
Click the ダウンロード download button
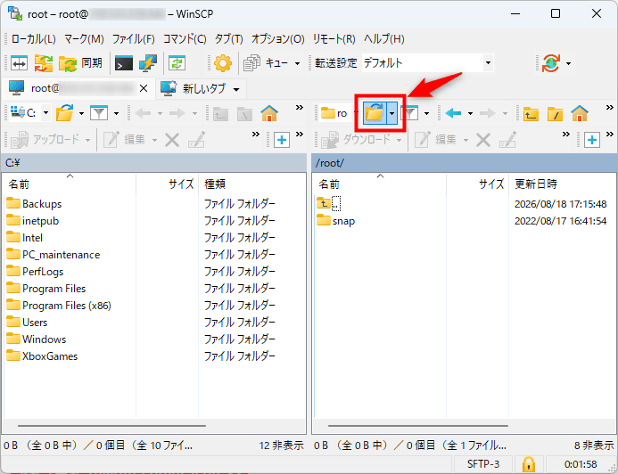(x=356, y=139)
